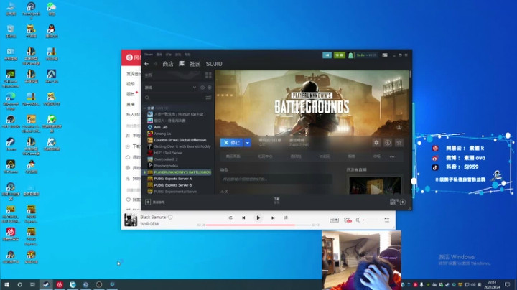The width and height of the screenshot is (517, 290).
Task: Toggle library collections grid view icon
Action: pyautogui.click(x=208, y=75)
